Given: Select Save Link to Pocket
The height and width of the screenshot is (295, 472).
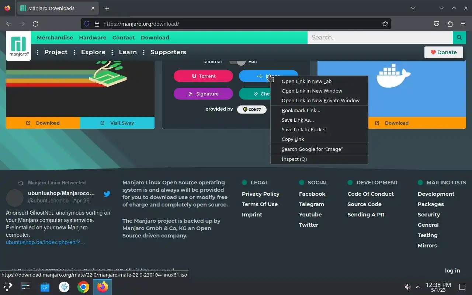Looking at the screenshot, I should [x=319, y=129].
